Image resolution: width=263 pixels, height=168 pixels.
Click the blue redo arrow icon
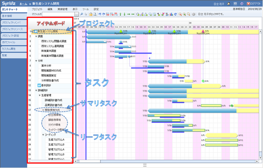pyautogui.click(x=104, y=14)
